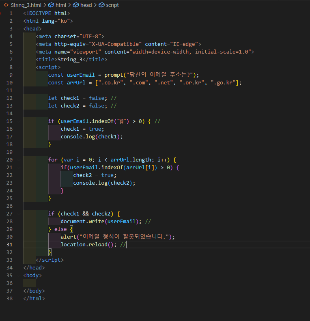Click "check2" declaration on line 13
The width and height of the screenshot is (310, 321).
(x=70, y=106)
